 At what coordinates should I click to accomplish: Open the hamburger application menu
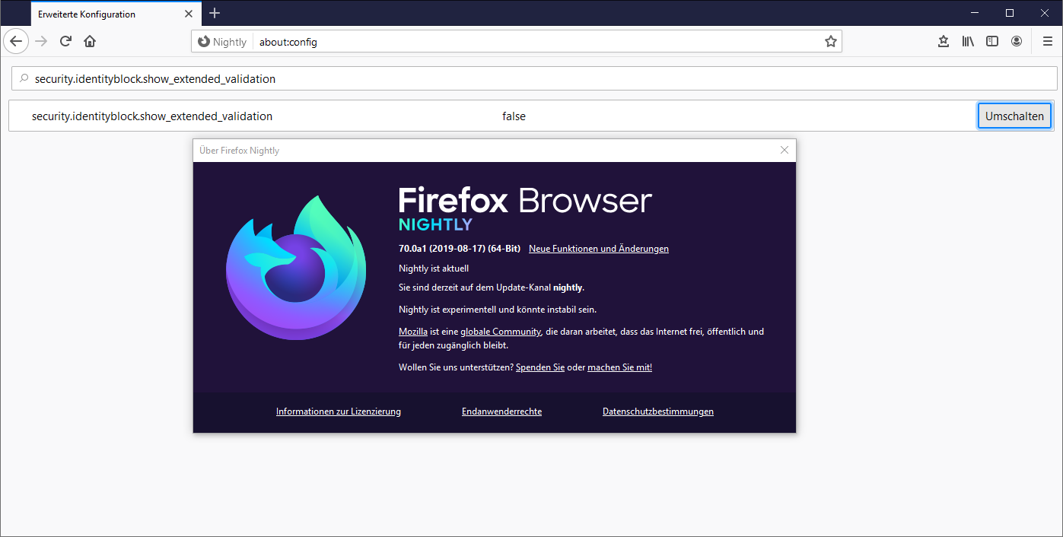tap(1047, 42)
